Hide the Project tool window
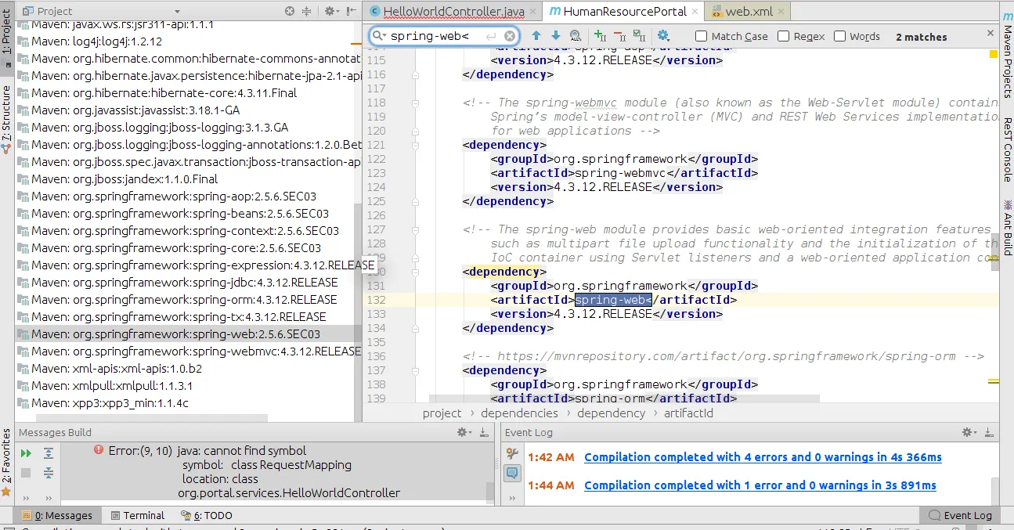 (350, 11)
